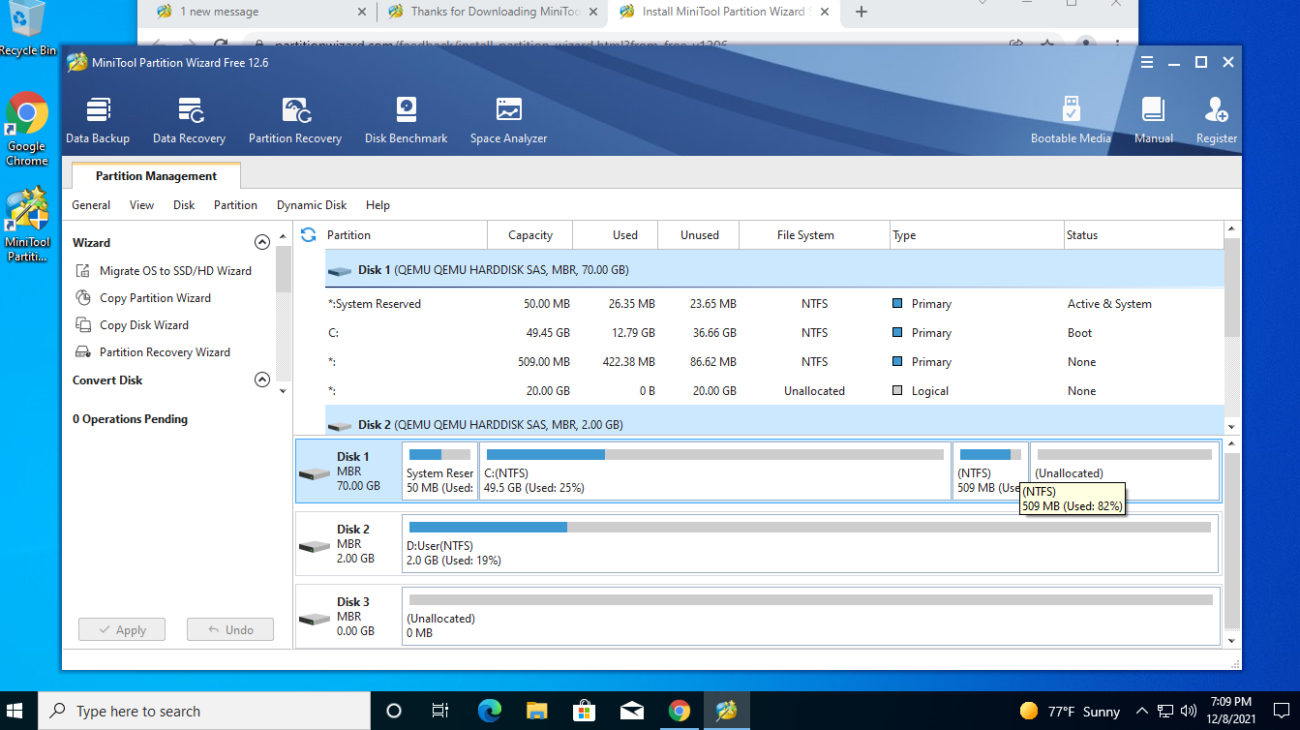Open the Data Backup tool
The image size is (1300, 730).
(98, 121)
